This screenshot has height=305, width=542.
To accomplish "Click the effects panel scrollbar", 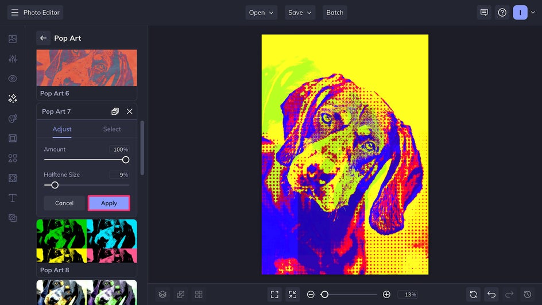I will point(142,148).
